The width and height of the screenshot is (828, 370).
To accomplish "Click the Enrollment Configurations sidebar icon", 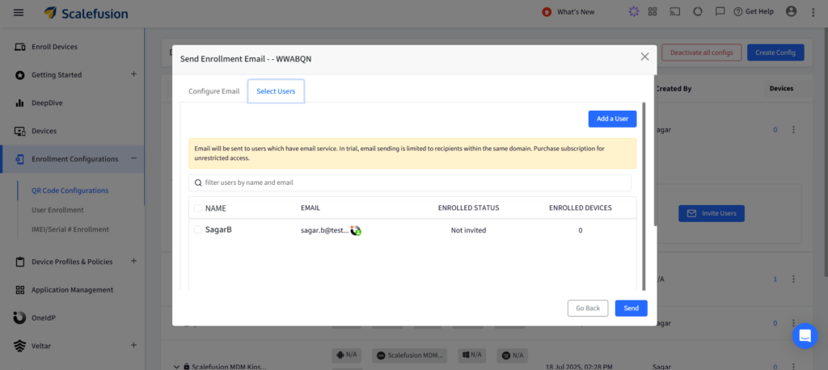I will [x=19, y=159].
